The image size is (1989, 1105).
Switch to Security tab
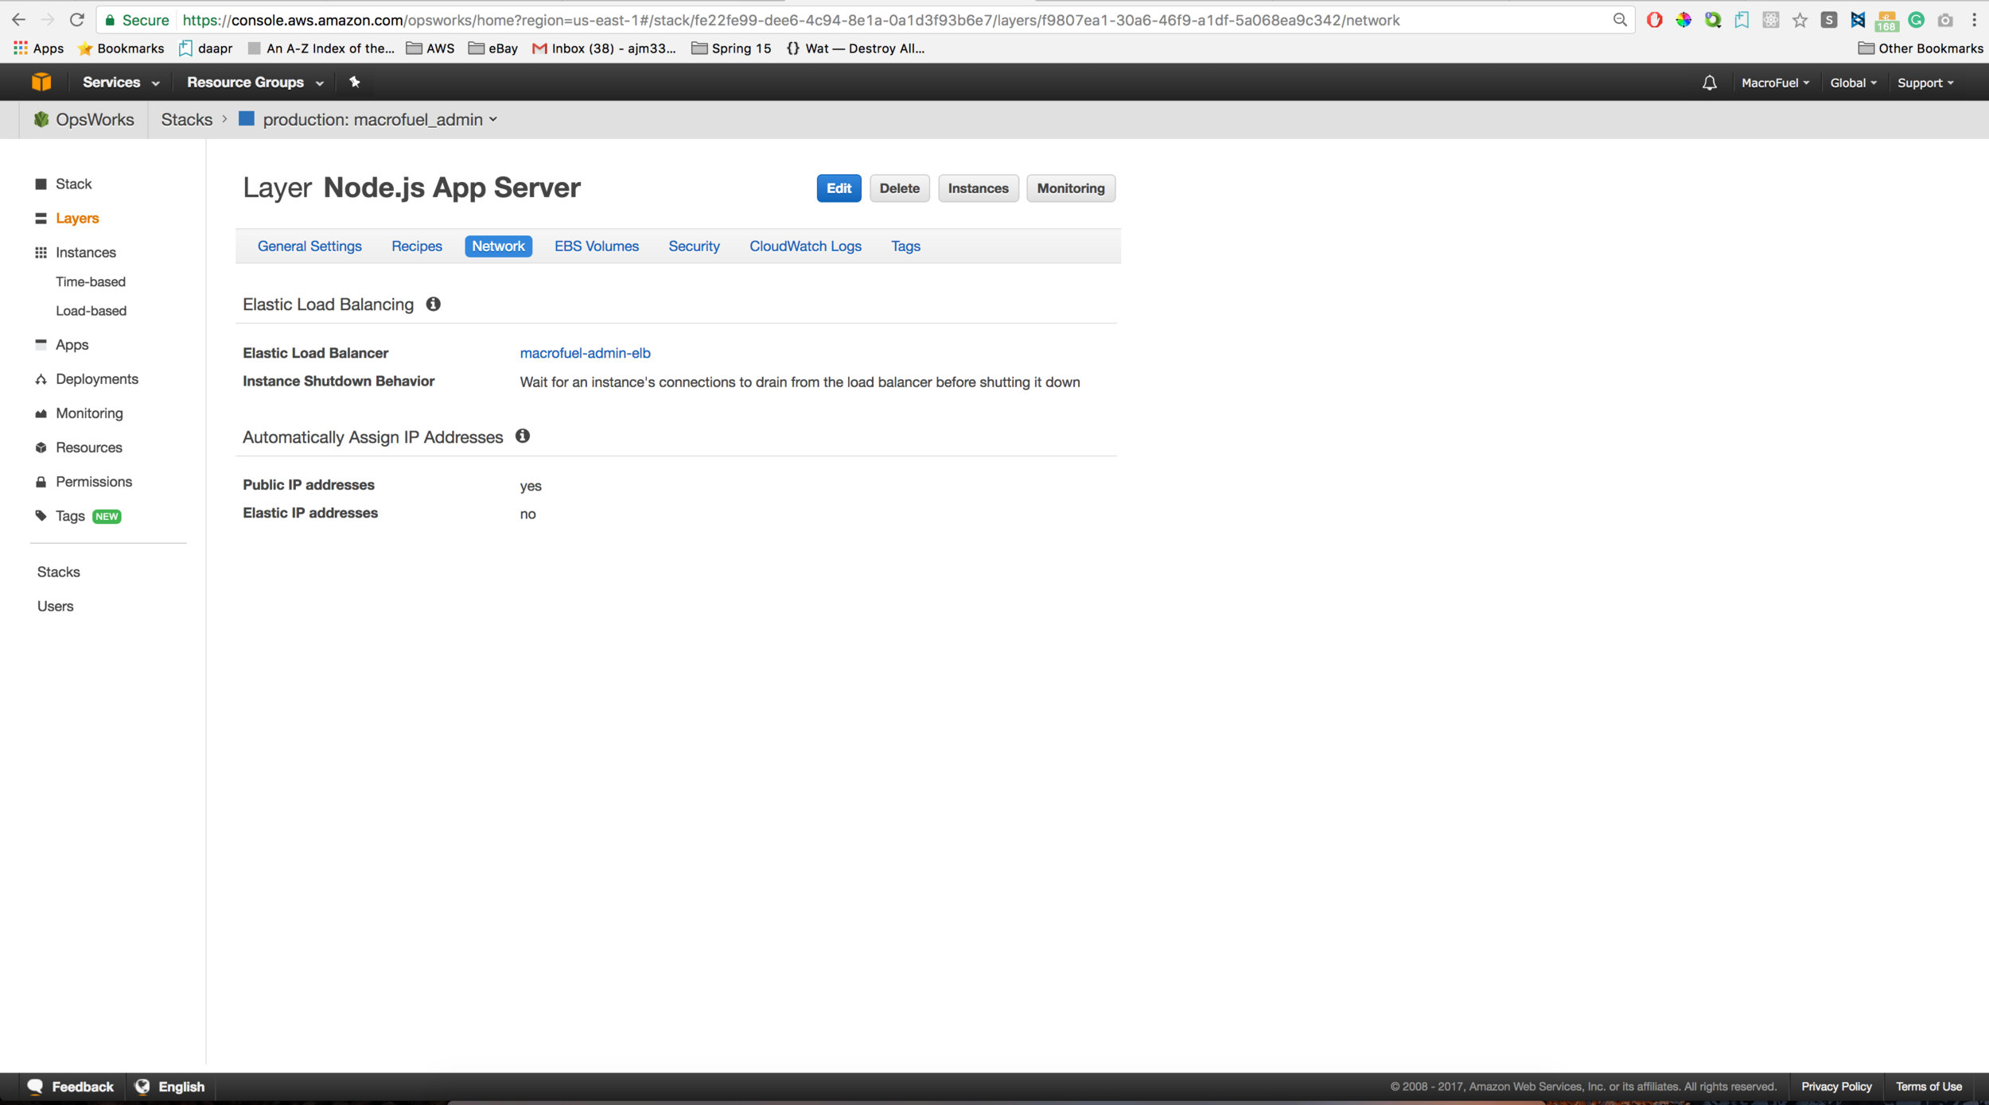(x=694, y=246)
